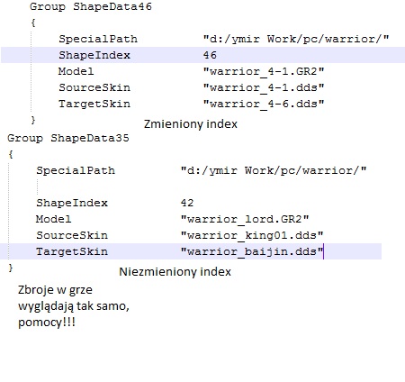
Task: Click the "Niezmieniony index" caption text
Action: pos(175,272)
